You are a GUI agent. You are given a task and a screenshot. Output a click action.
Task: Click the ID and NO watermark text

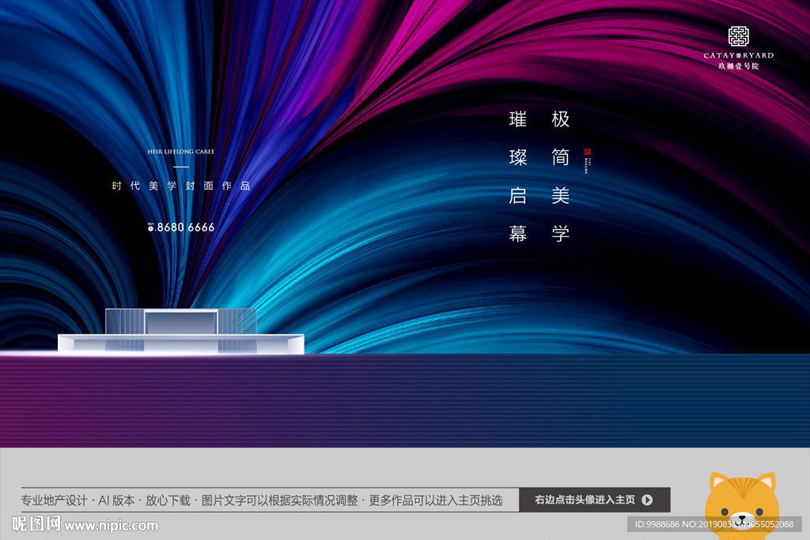point(717,524)
